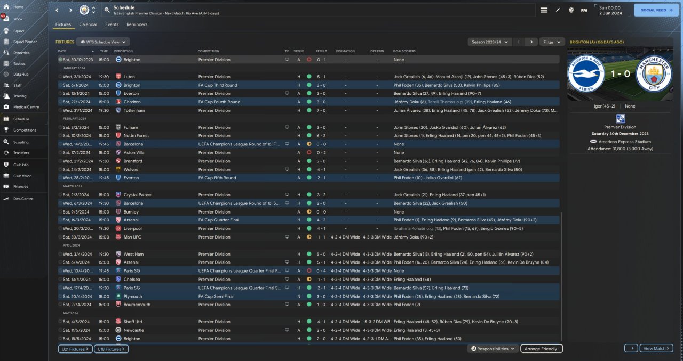Open the Inbox from the sidebar
The height and width of the screenshot is (361, 683).
pos(18,19)
